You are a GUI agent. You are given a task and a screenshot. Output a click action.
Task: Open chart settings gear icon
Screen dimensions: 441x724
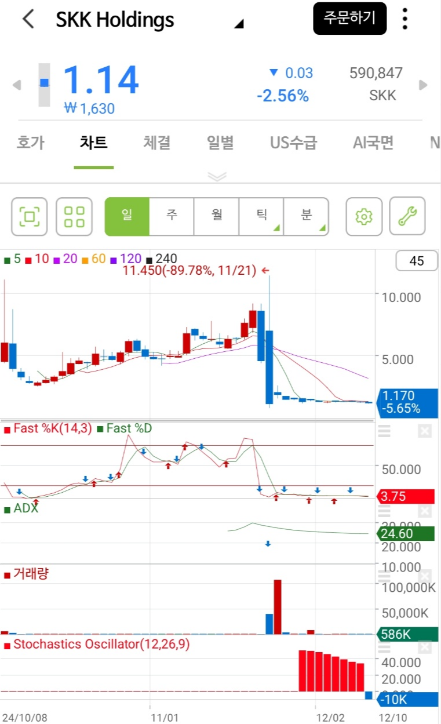click(x=364, y=216)
